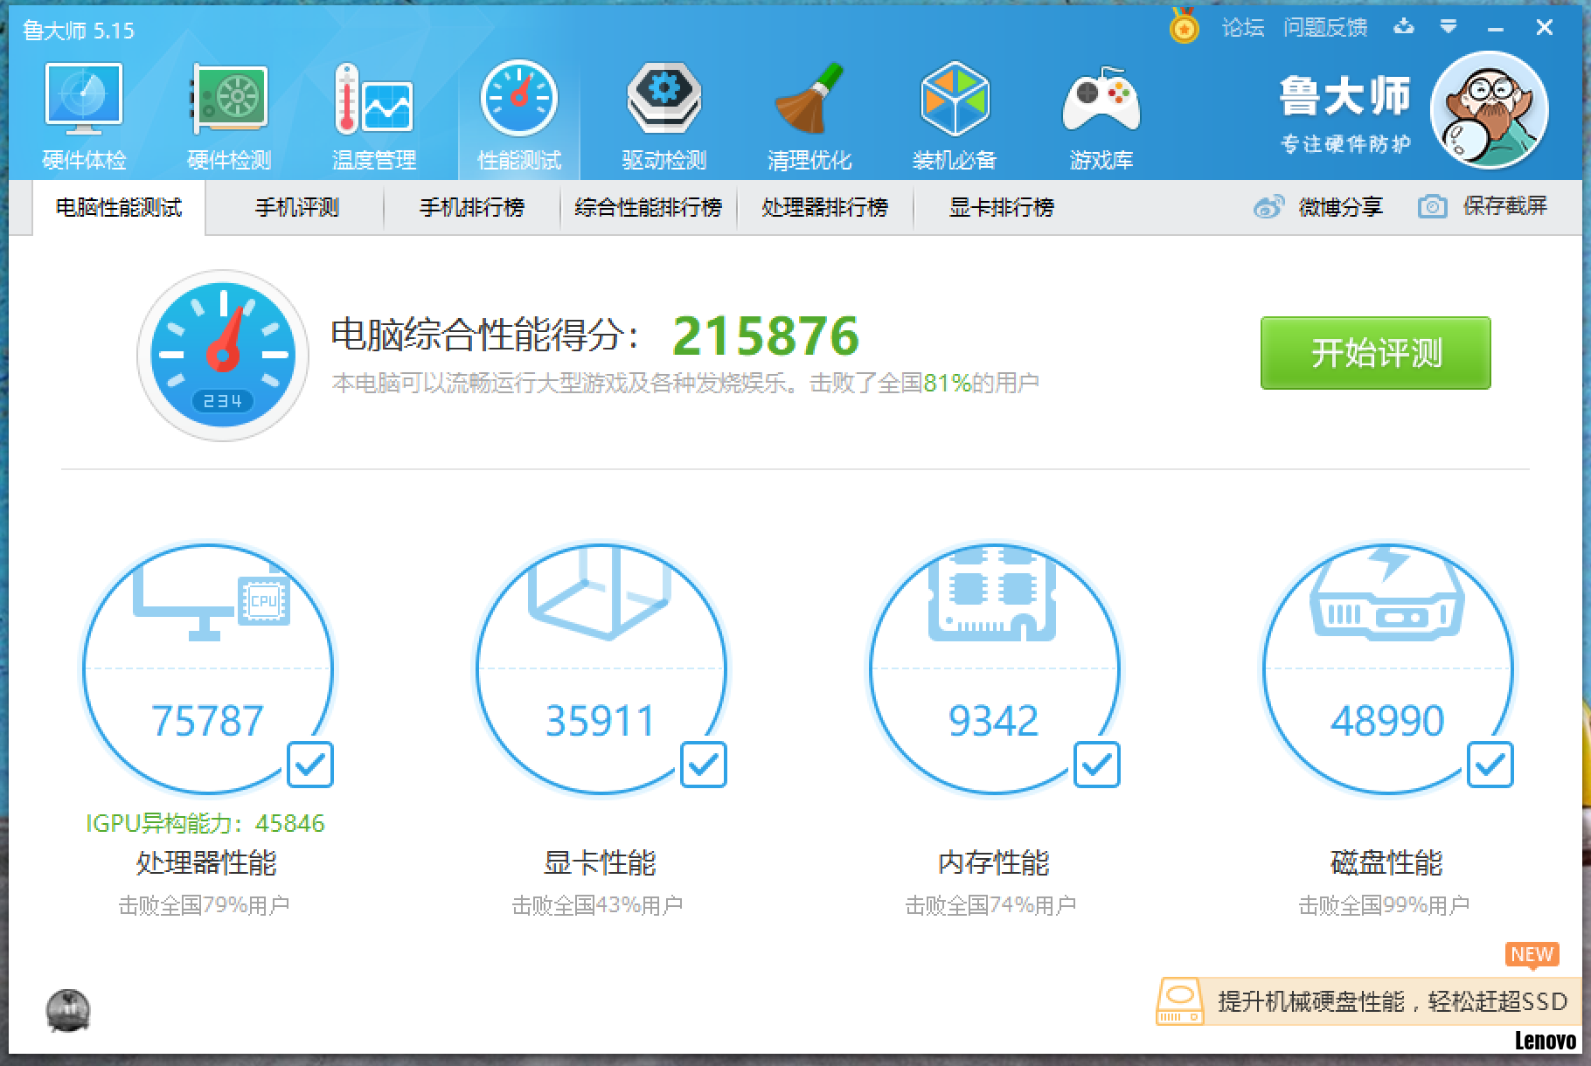This screenshot has height=1066, width=1591.
Task: Click the medal achievement icon in title bar
Action: click(1183, 27)
